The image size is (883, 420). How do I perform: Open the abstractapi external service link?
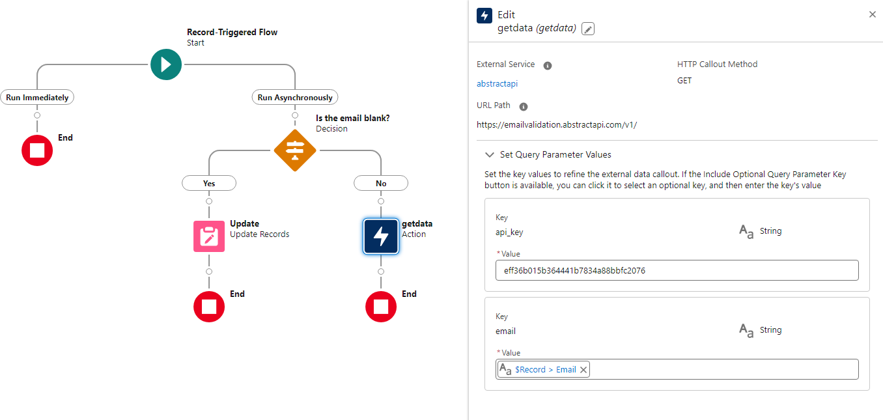point(498,83)
